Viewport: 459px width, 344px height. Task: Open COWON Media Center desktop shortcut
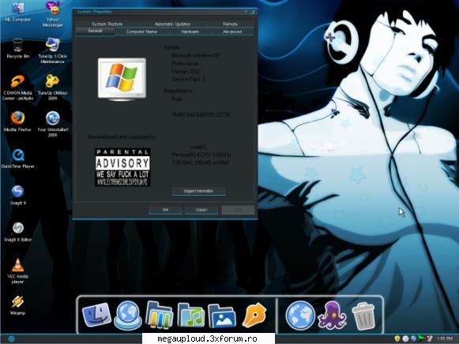click(18, 88)
